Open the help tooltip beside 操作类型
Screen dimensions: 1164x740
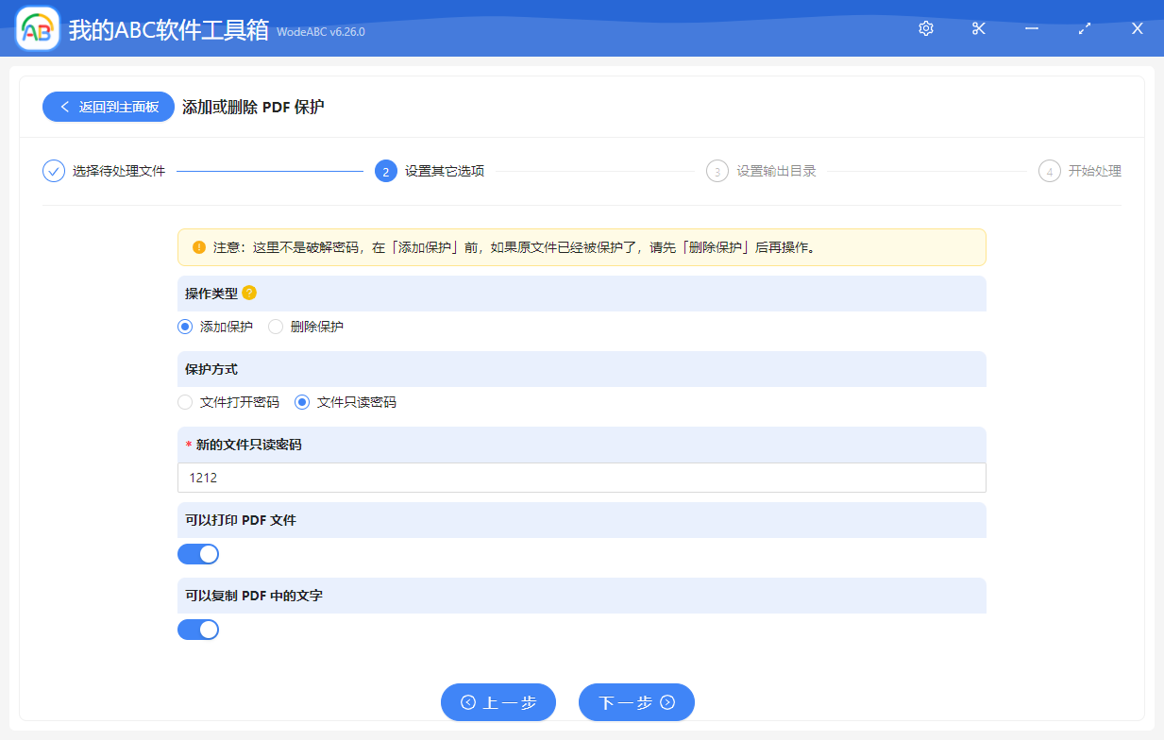pyautogui.click(x=247, y=294)
